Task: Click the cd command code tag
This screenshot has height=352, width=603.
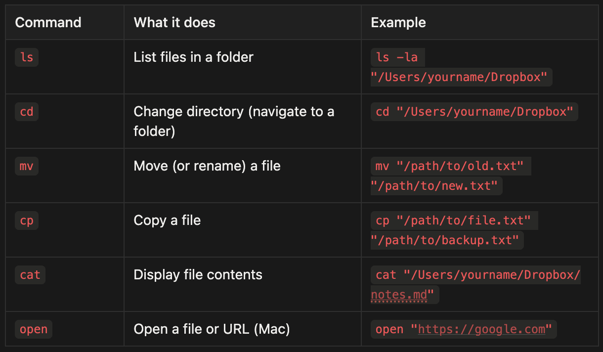Action: point(27,112)
